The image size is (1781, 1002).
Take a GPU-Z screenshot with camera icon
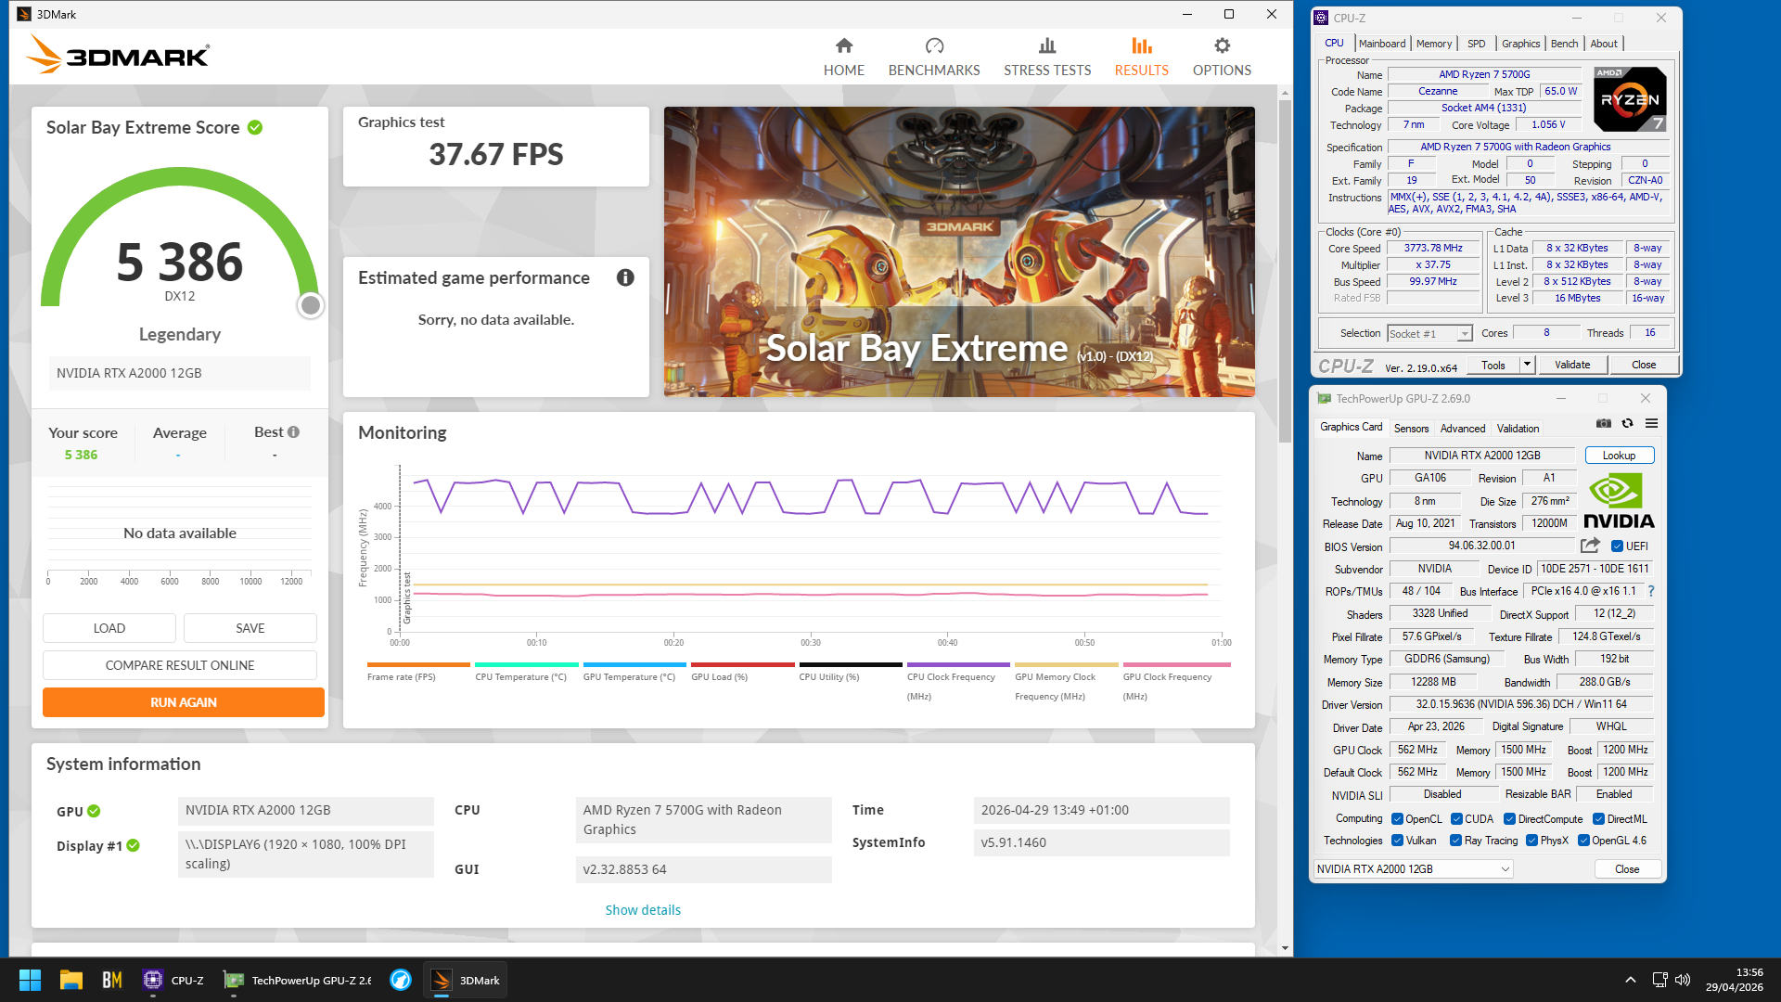pyautogui.click(x=1603, y=424)
